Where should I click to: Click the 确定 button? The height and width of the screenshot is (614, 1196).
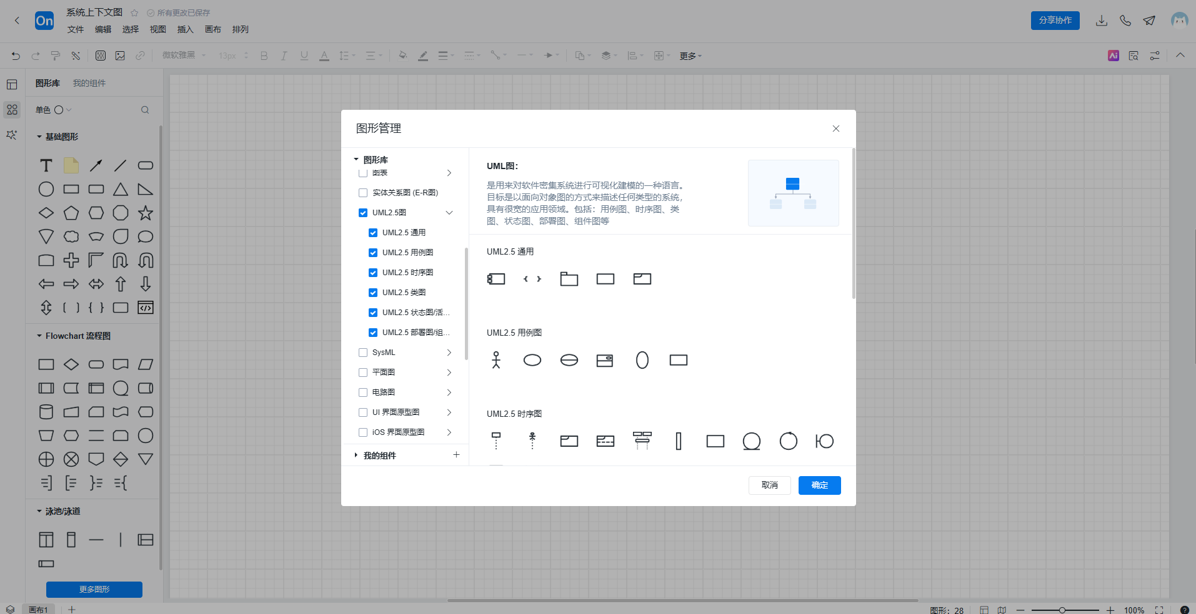(x=819, y=485)
